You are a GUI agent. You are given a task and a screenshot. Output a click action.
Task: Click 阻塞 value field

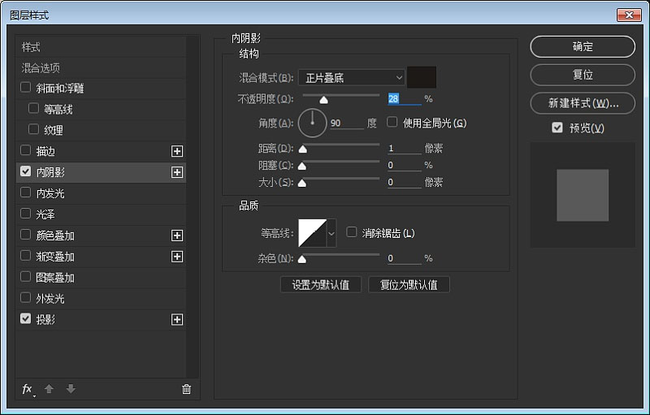tap(404, 165)
